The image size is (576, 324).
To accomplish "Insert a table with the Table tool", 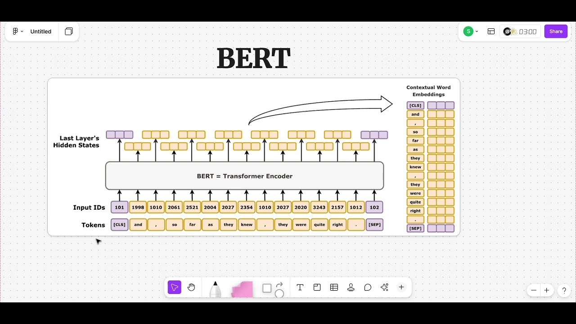I will click(334, 288).
